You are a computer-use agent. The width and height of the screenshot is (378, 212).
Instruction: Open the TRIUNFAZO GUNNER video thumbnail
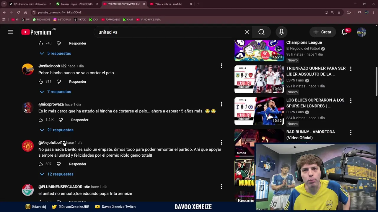click(259, 79)
